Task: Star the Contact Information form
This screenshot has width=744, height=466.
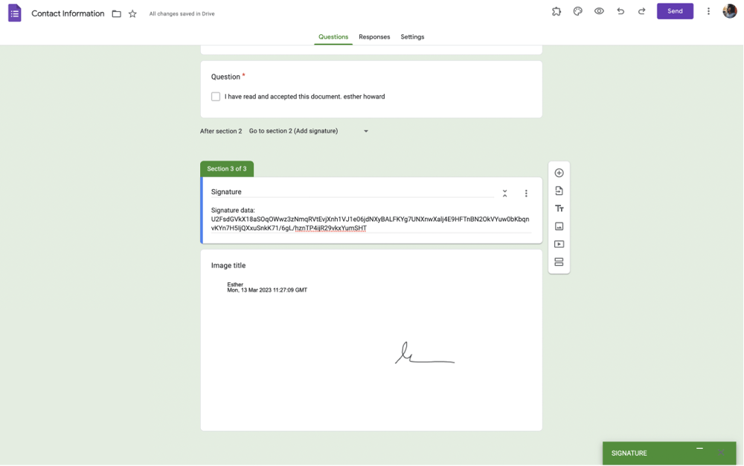Action: (x=132, y=14)
